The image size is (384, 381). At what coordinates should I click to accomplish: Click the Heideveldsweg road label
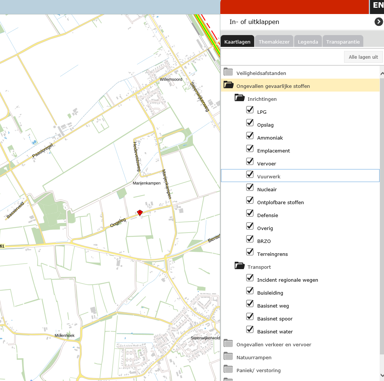pyautogui.click(x=137, y=157)
